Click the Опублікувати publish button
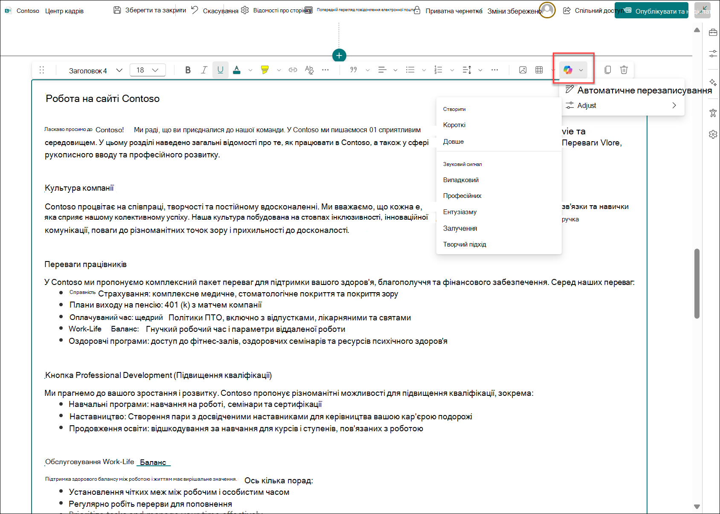720x514 pixels. [651, 11]
